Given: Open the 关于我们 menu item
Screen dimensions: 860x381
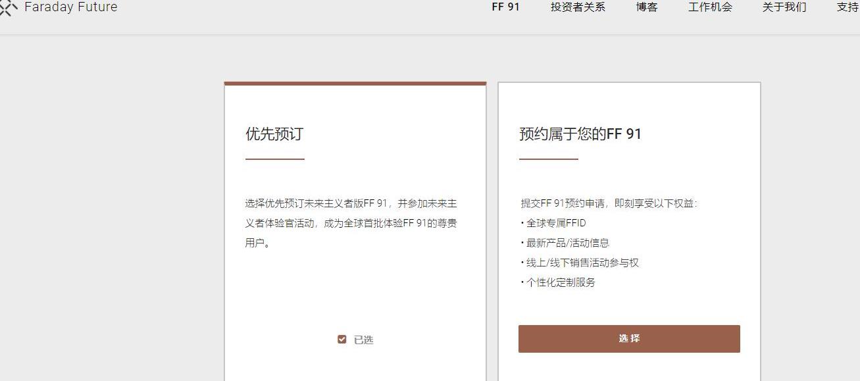Looking at the screenshot, I should coord(784,7).
